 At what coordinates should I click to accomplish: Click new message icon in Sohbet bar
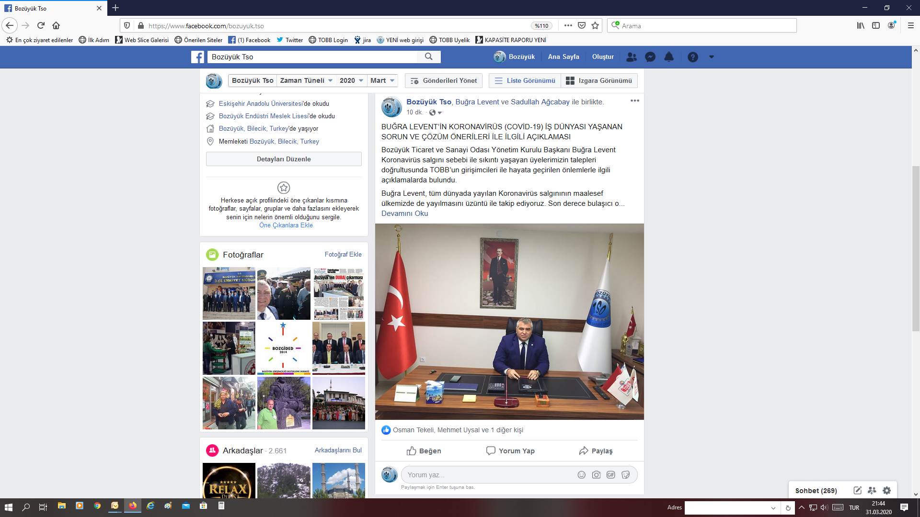pos(857,491)
